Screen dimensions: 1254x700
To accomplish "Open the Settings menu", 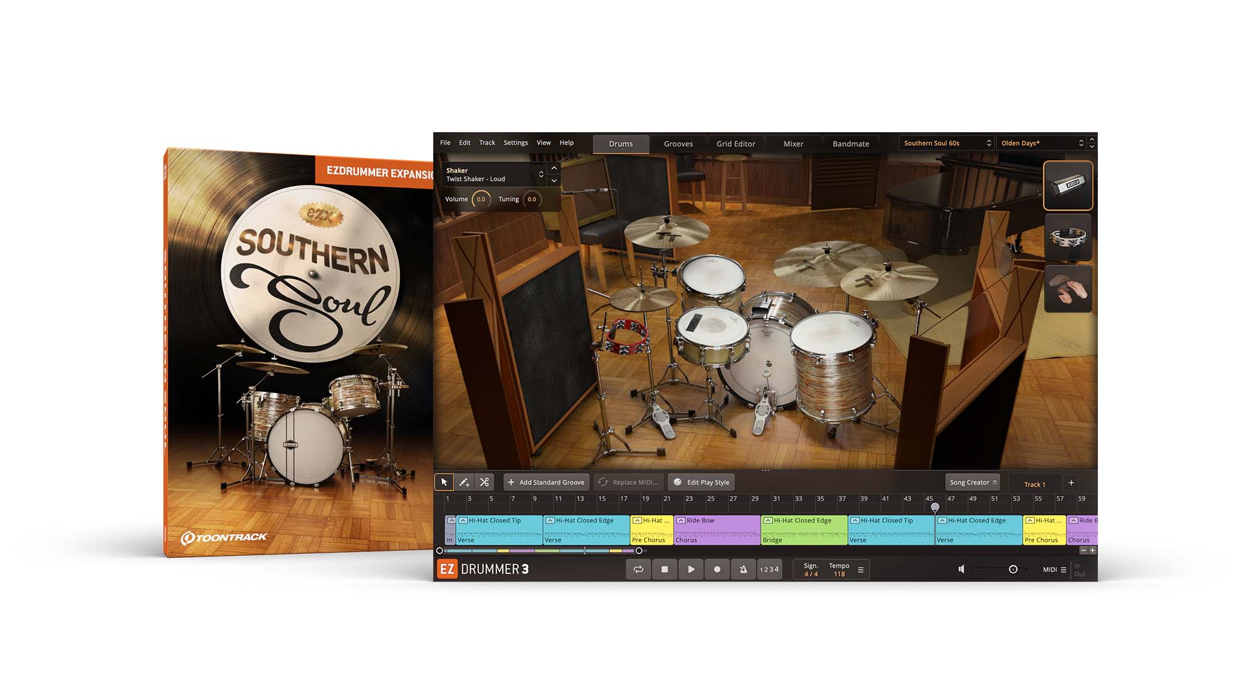I will point(515,143).
